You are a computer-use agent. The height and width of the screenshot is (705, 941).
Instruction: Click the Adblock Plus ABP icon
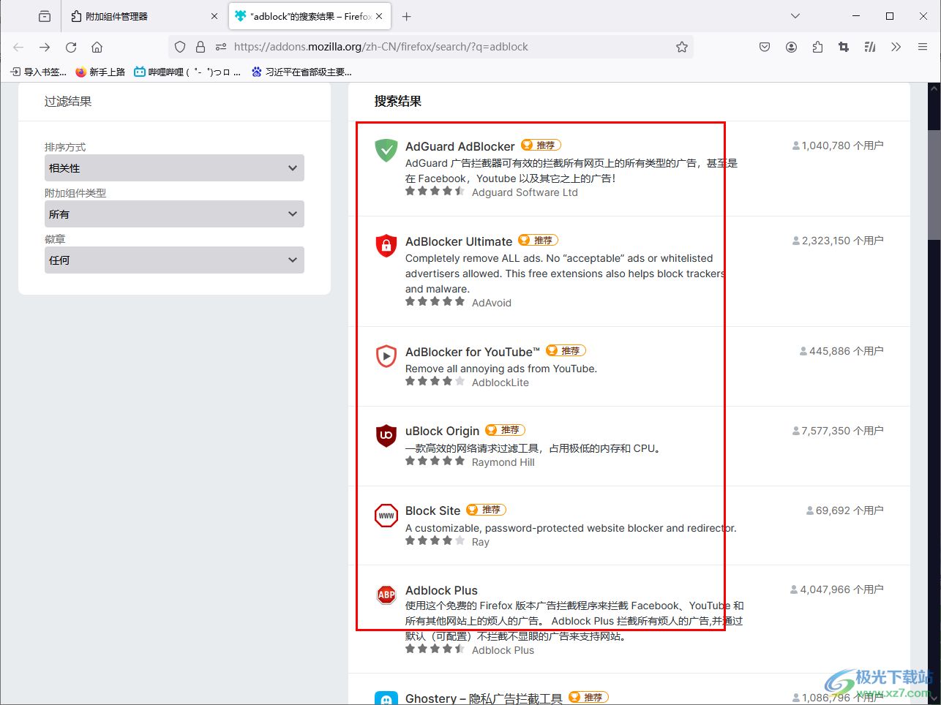[x=386, y=595]
